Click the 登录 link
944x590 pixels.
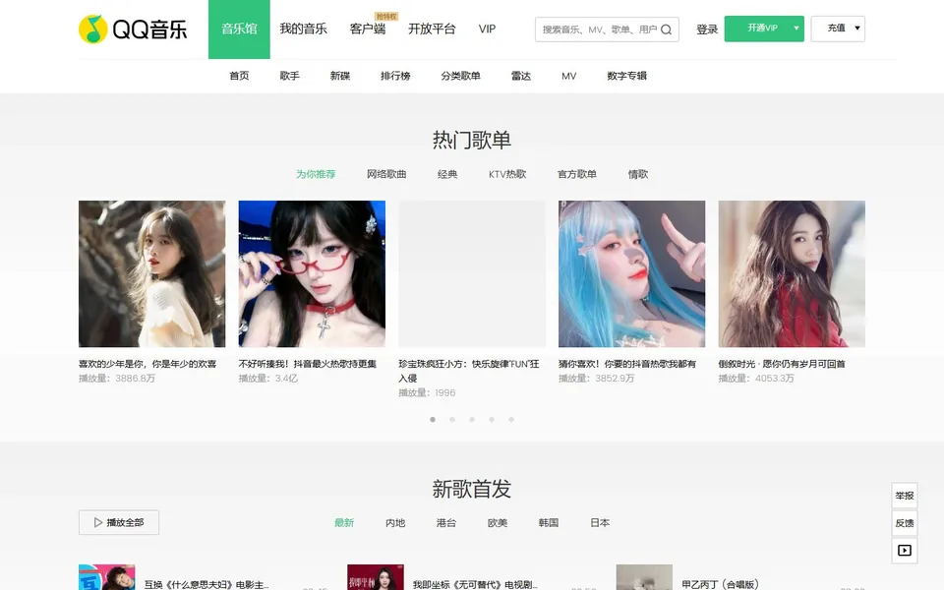707,29
